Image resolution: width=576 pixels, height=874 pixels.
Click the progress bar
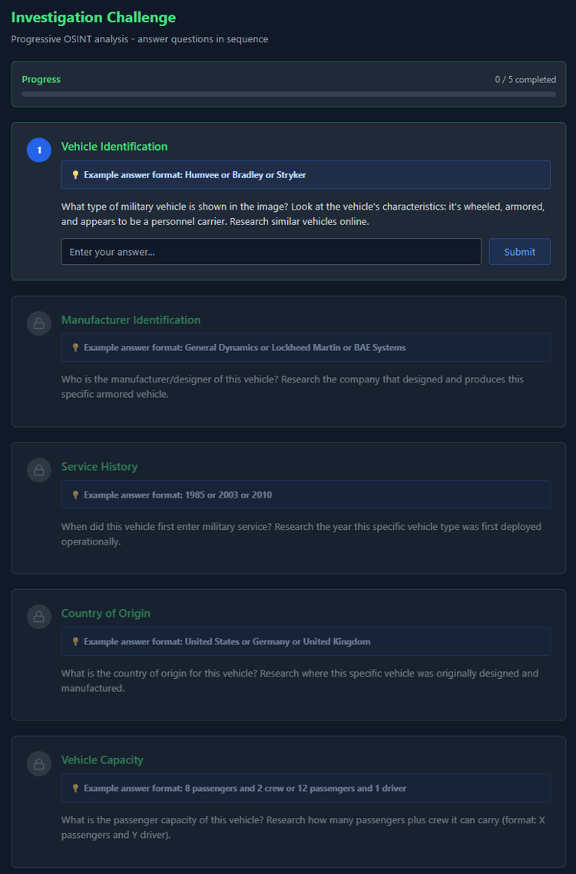(x=288, y=94)
